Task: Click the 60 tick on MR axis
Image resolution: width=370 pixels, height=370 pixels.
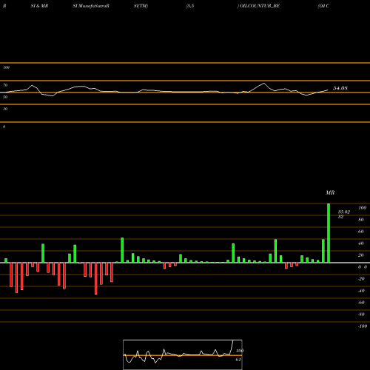Action: [361, 232]
